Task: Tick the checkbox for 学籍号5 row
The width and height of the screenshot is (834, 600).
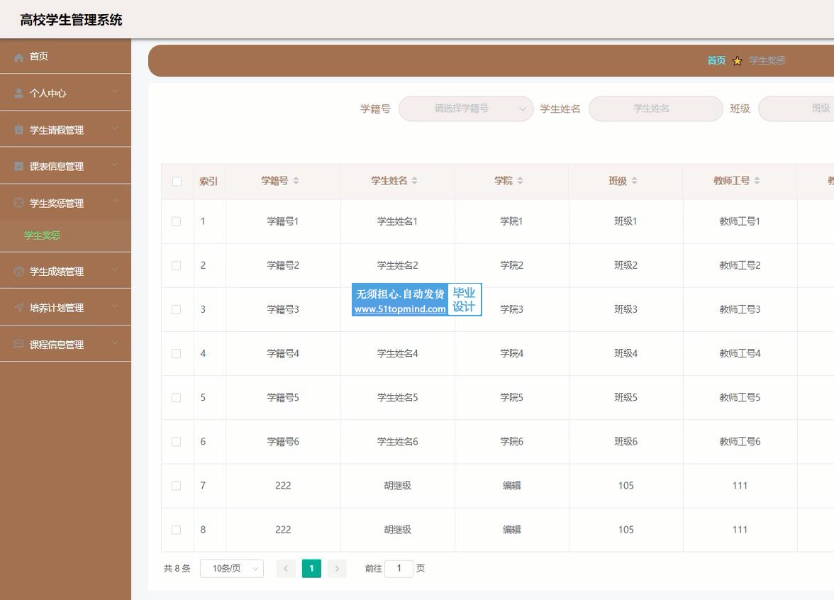Action: click(176, 398)
